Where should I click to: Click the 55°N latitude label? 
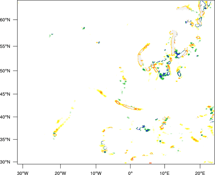point(5,46)
